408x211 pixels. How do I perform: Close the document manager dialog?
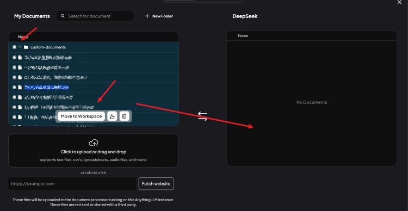click(399, 2)
